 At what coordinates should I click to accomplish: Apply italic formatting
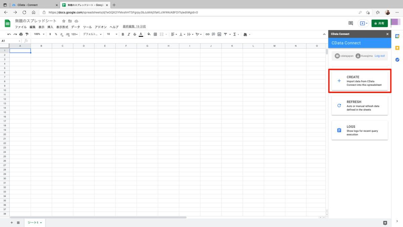pos(129,34)
